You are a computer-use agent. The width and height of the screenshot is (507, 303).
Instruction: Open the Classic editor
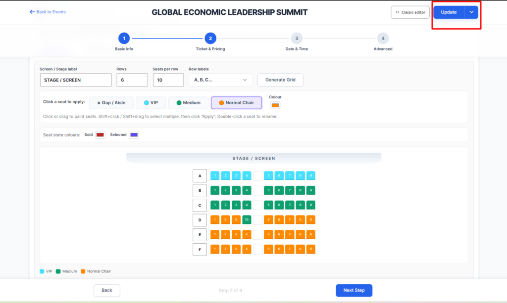click(410, 12)
